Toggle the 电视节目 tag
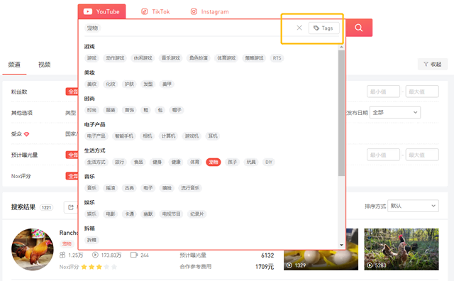This screenshot has height=281, width=454. (x=172, y=214)
